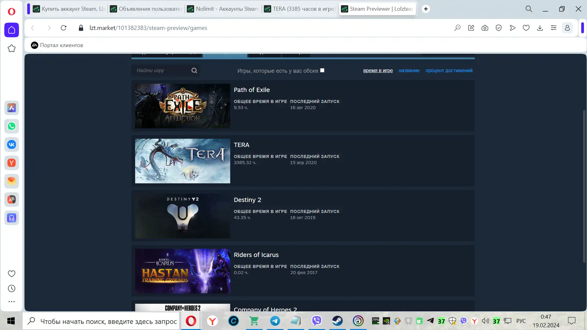Click the search icon in the game search box
Screen dimensions: 587x330
click(x=194, y=71)
